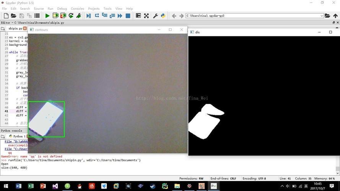Go forward with right arrow
The width and height of the screenshot is (340, 191).
[x=182, y=16]
